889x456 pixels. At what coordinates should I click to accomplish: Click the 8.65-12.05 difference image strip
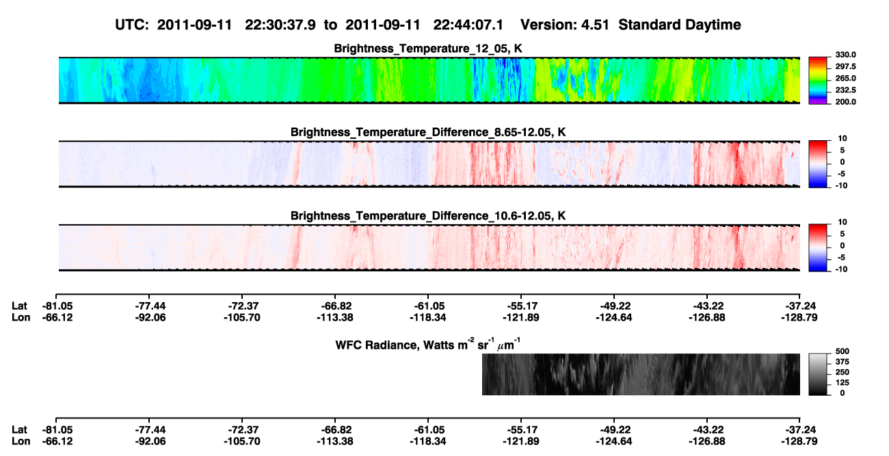pos(429,163)
